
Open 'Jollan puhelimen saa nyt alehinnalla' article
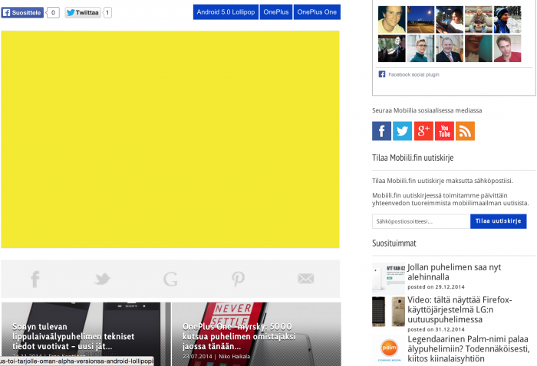coord(454,272)
